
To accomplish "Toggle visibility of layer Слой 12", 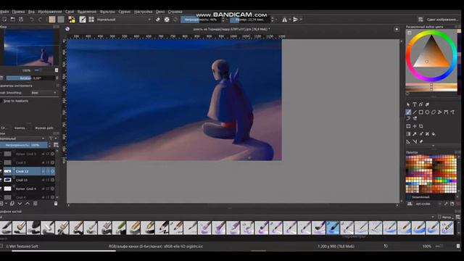I will pos(1,171).
